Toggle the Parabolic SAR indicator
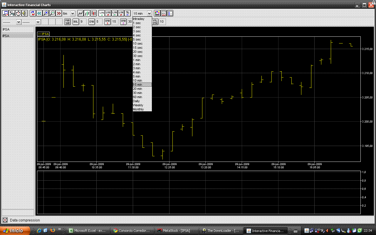Screen dimensions: 376x235 (x=68, y=21)
